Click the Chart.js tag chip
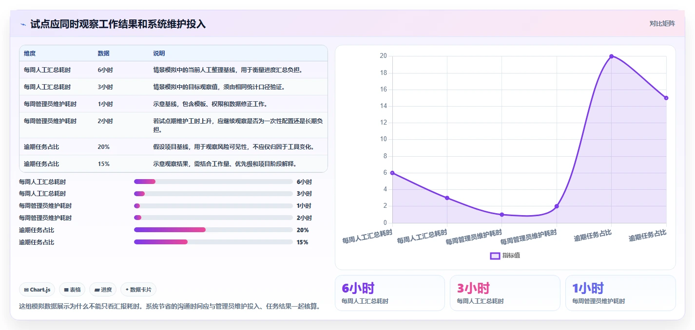The image size is (695, 330). [37, 290]
